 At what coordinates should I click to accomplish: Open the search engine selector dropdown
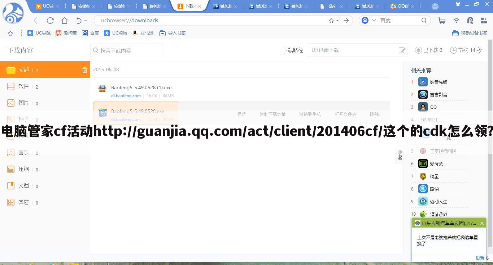374,21
